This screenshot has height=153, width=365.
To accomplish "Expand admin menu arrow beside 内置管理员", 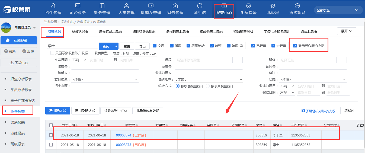I will 34,27.
